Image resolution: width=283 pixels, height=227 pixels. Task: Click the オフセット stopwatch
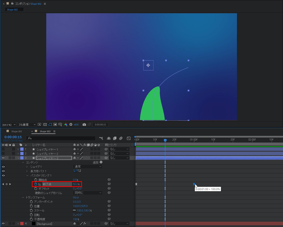click(x=36, y=188)
